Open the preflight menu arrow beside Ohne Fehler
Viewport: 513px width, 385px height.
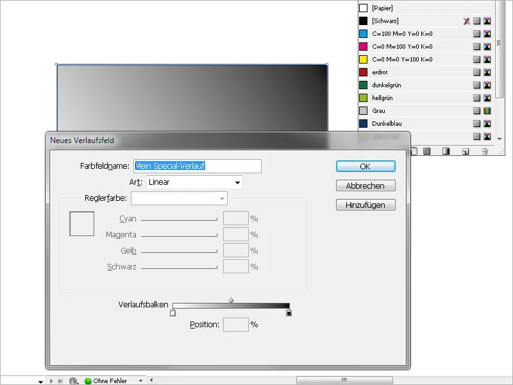click(140, 381)
